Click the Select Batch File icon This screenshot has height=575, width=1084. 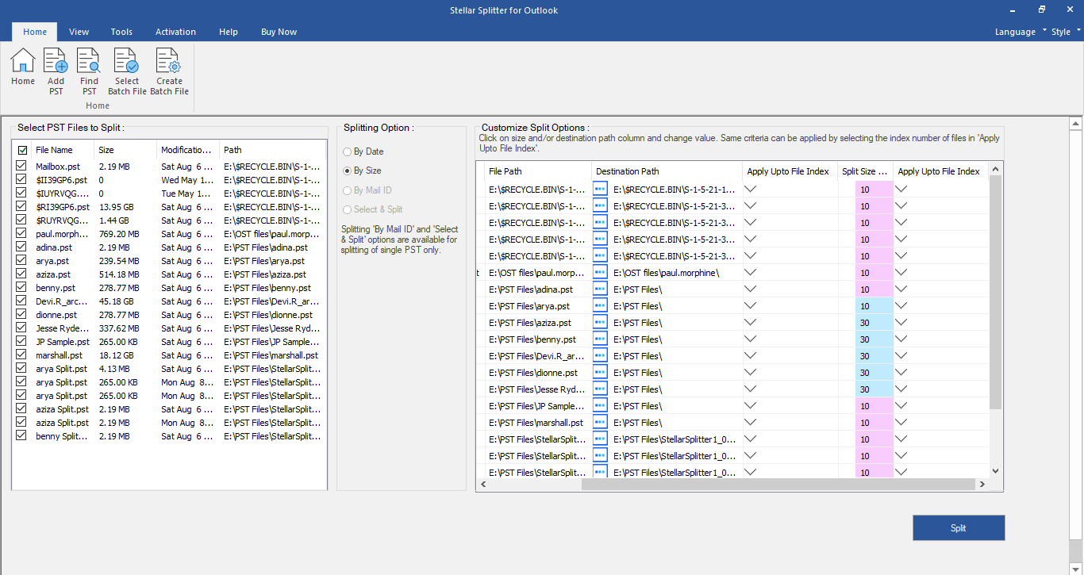click(127, 71)
